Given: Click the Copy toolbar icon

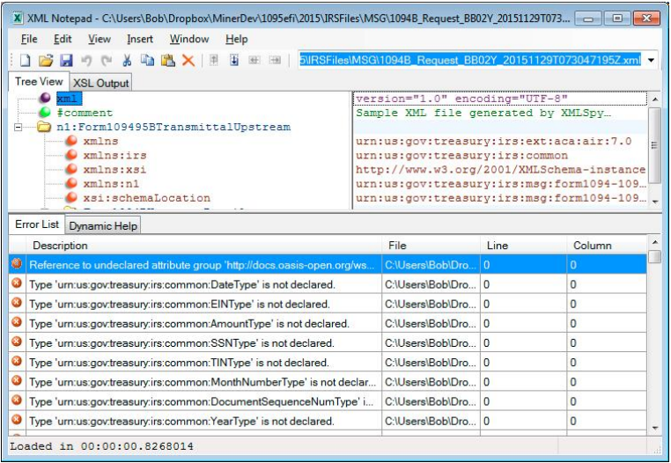Looking at the screenshot, I should click(x=147, y=61).
